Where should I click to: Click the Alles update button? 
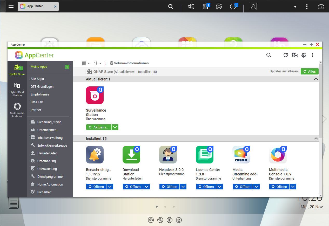310,71
